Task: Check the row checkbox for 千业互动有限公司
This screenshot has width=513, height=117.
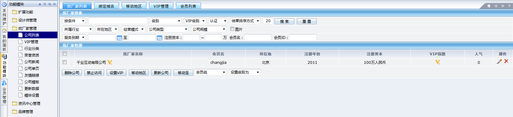Action: 64,62
